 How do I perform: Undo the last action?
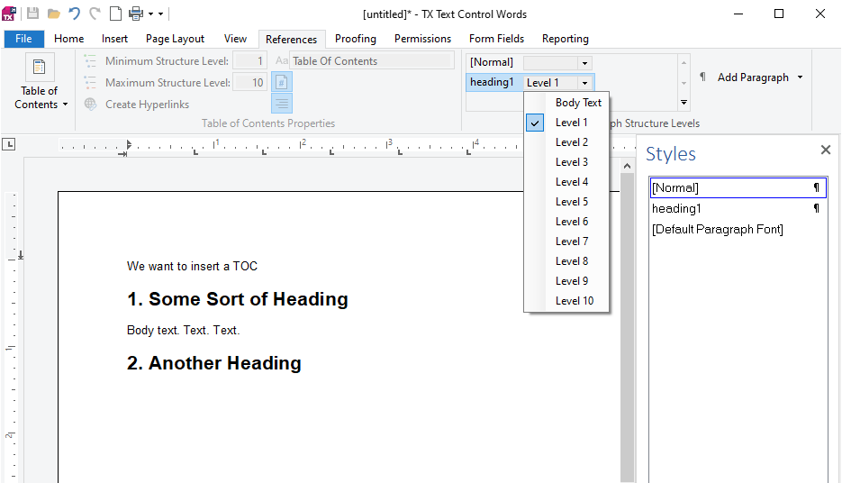click(x=74, y=14)
